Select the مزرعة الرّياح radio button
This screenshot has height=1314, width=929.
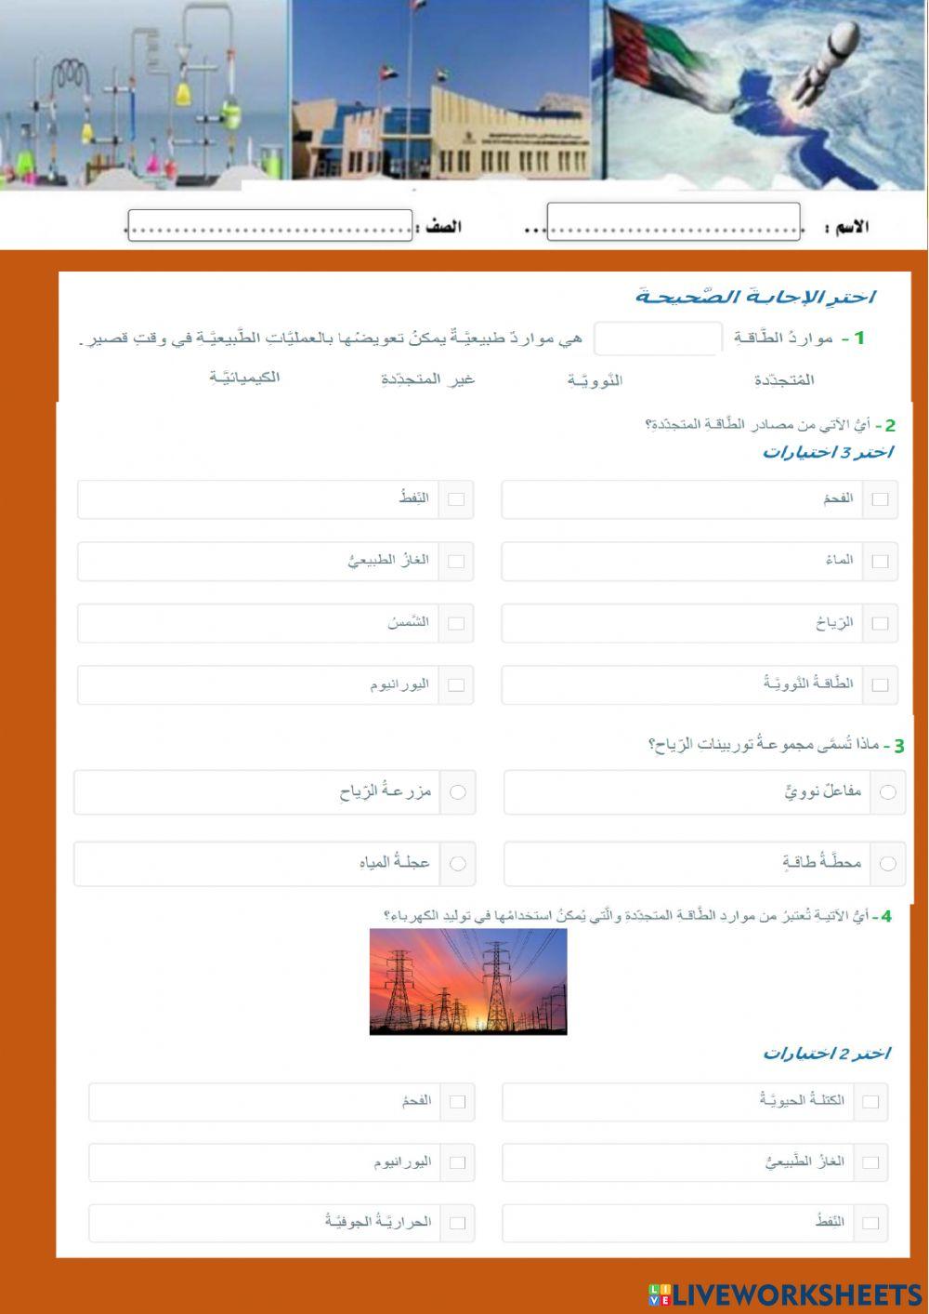point(457,792)
